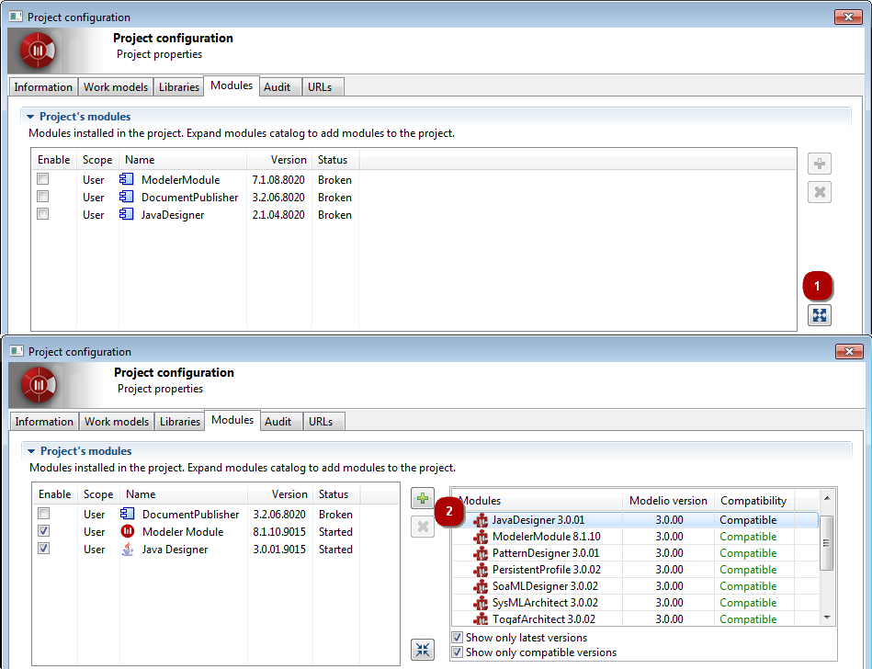
Task: Select the PatternDesigner 3.0.01 module icon
Action: click(481, 553)
